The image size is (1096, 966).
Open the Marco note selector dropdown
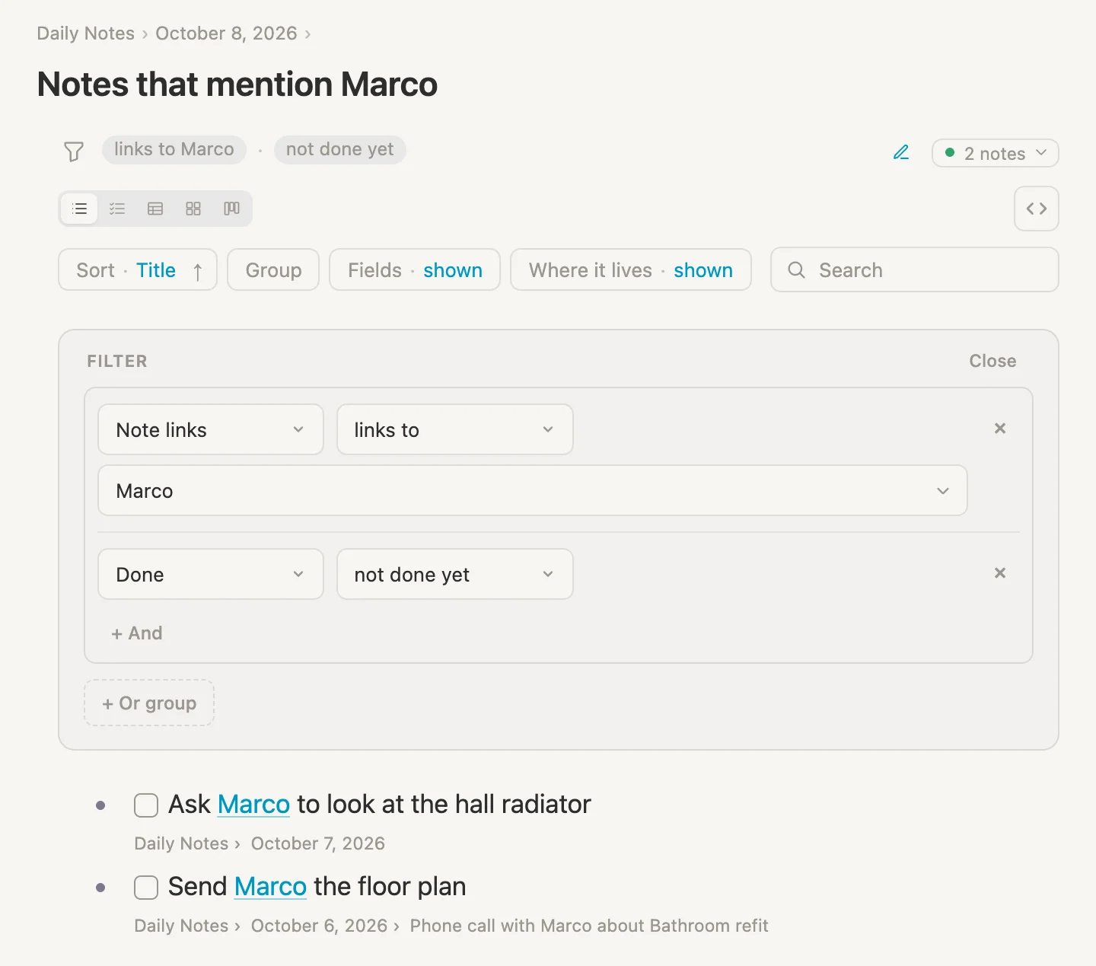[x=533, y=490]
